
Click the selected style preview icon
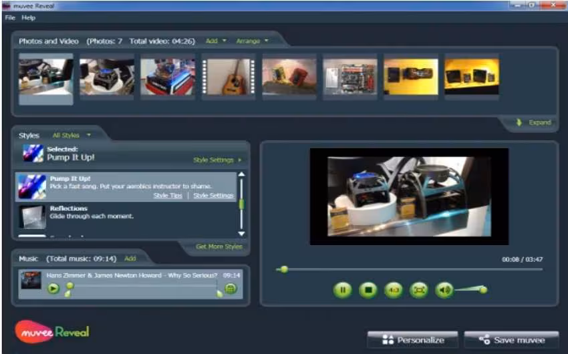[x=33, y=154]
